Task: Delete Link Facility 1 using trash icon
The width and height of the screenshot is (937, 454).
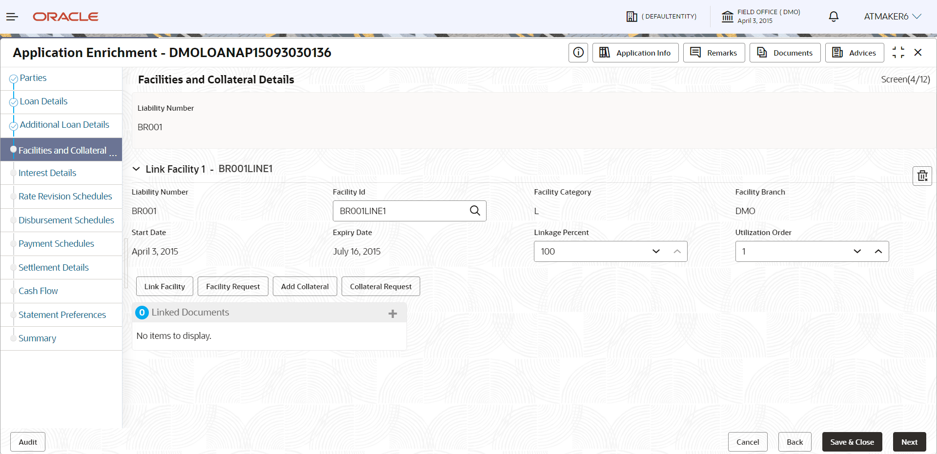Action: coord(922,176)
